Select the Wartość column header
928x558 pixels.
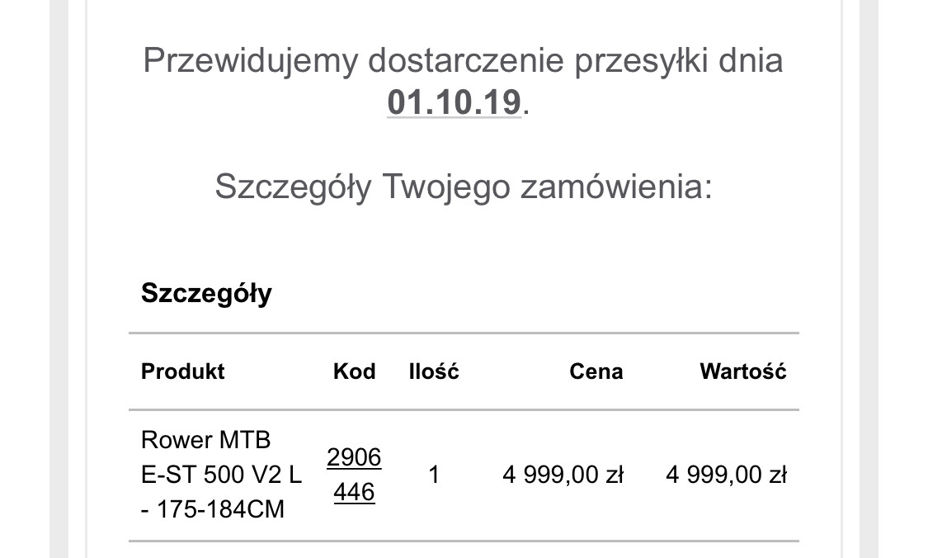(x=742, y=371)
